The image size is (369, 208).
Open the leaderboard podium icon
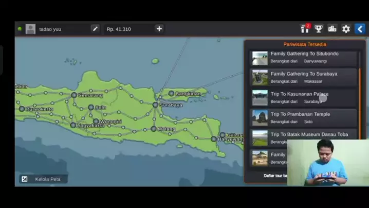tap(333, 29)
